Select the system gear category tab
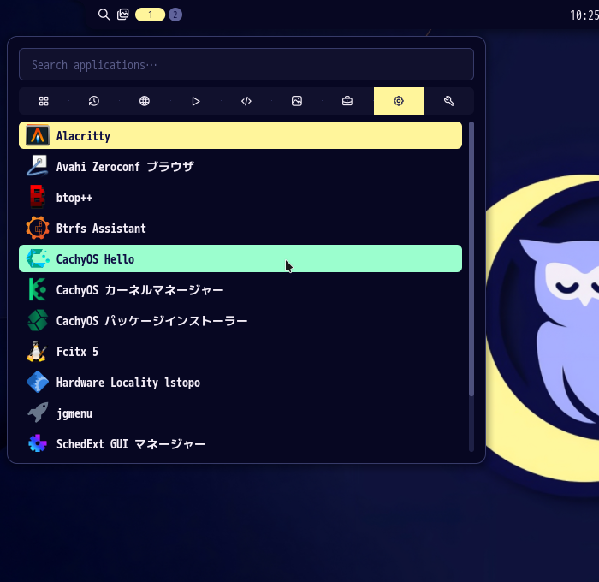 [399, 101]
